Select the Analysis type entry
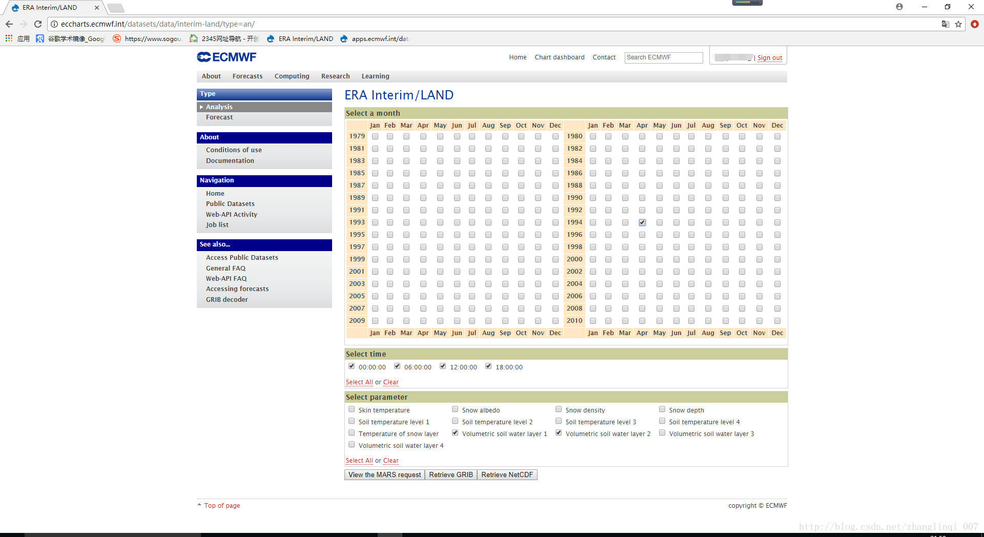Viewport: 984px width, 537px height. click(264, 107)
